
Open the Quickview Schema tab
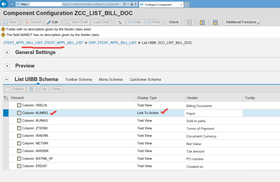(x=145, y=80)
